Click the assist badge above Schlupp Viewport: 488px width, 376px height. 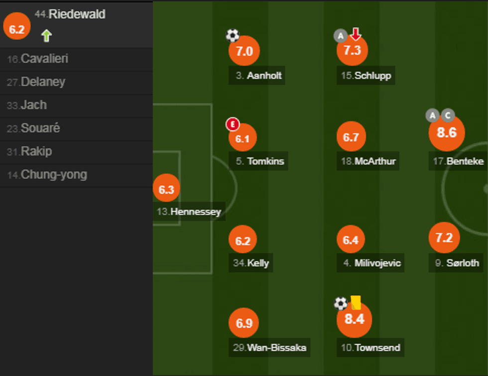coord(340,36)
